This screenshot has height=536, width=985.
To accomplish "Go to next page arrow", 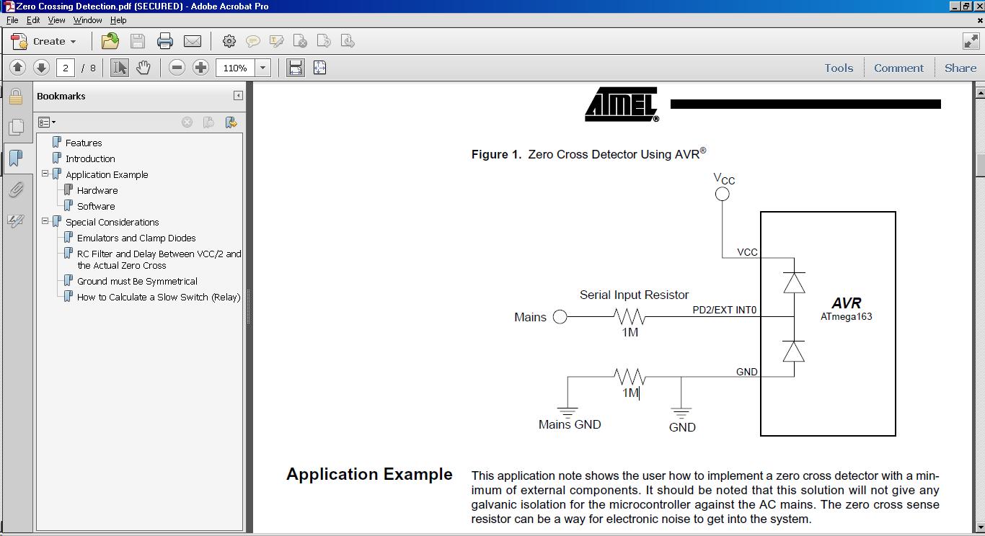I will tap(41, 68).
